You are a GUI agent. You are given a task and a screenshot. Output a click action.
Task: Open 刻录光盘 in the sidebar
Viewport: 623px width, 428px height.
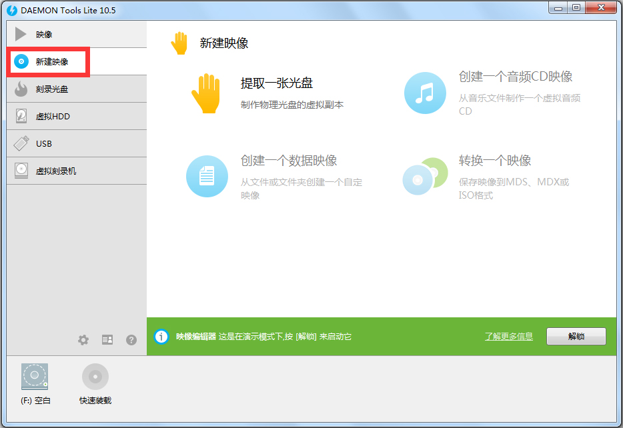point(77,89)
